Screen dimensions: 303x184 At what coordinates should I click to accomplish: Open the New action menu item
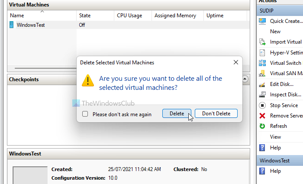pos(275,32)
